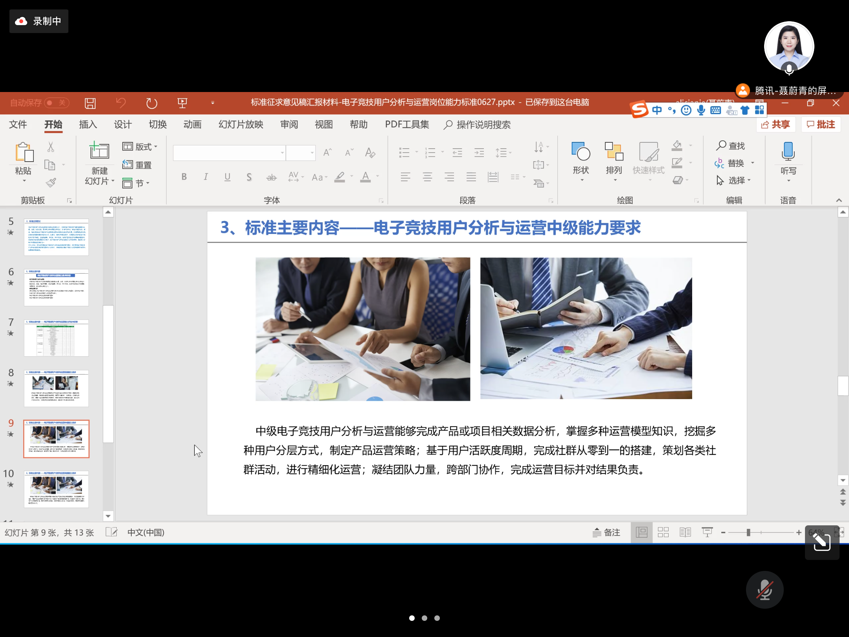Toggle the Notes pane button
849x637 pixels.
[606, 532]
